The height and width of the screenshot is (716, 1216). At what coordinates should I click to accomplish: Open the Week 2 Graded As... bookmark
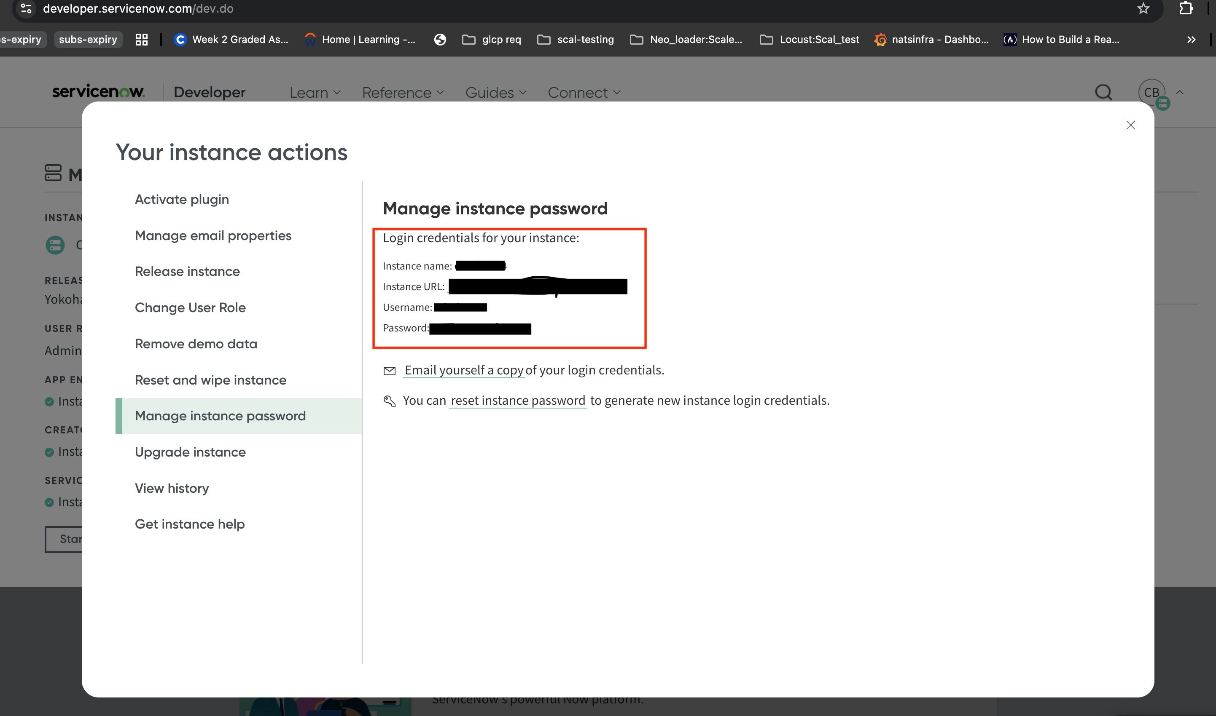coord(231,40)
